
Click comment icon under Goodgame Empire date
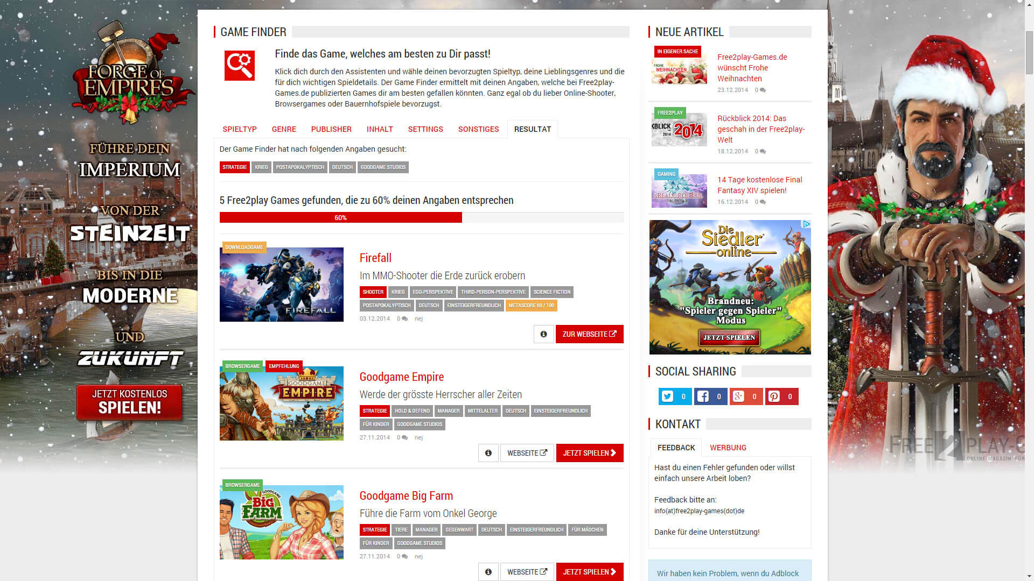(x=404, y=438)
